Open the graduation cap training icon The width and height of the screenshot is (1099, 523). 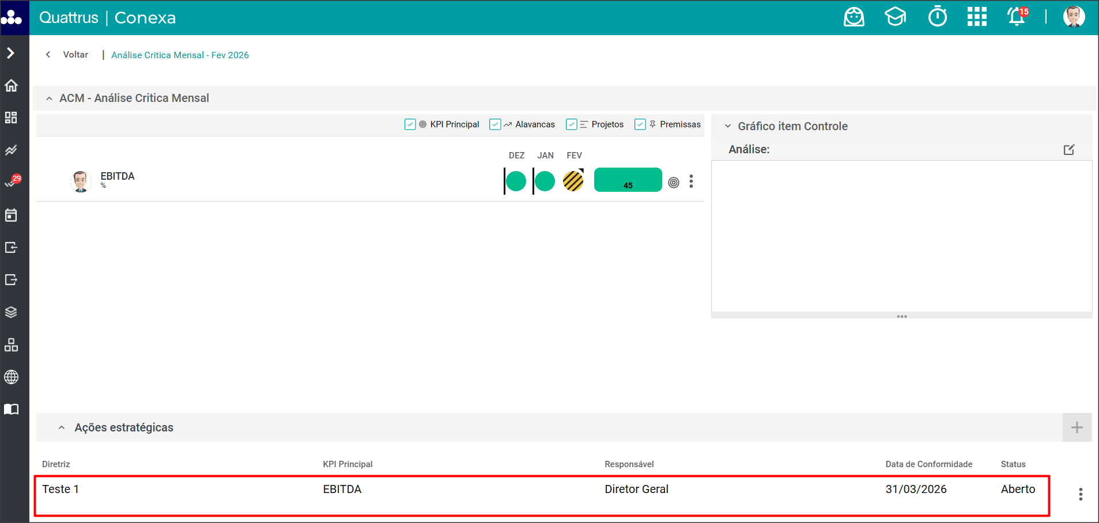click(x=895, y=17)
